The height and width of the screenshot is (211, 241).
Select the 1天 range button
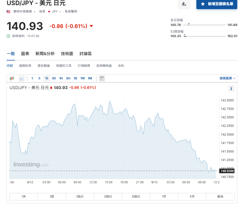click(x=23, y=197)
